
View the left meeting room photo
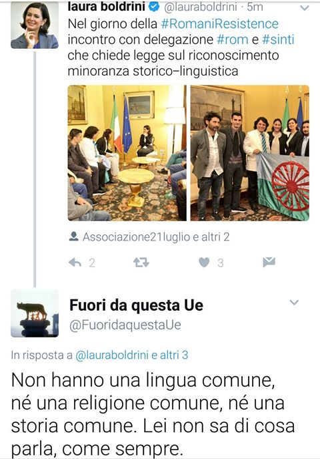point(127,153)
